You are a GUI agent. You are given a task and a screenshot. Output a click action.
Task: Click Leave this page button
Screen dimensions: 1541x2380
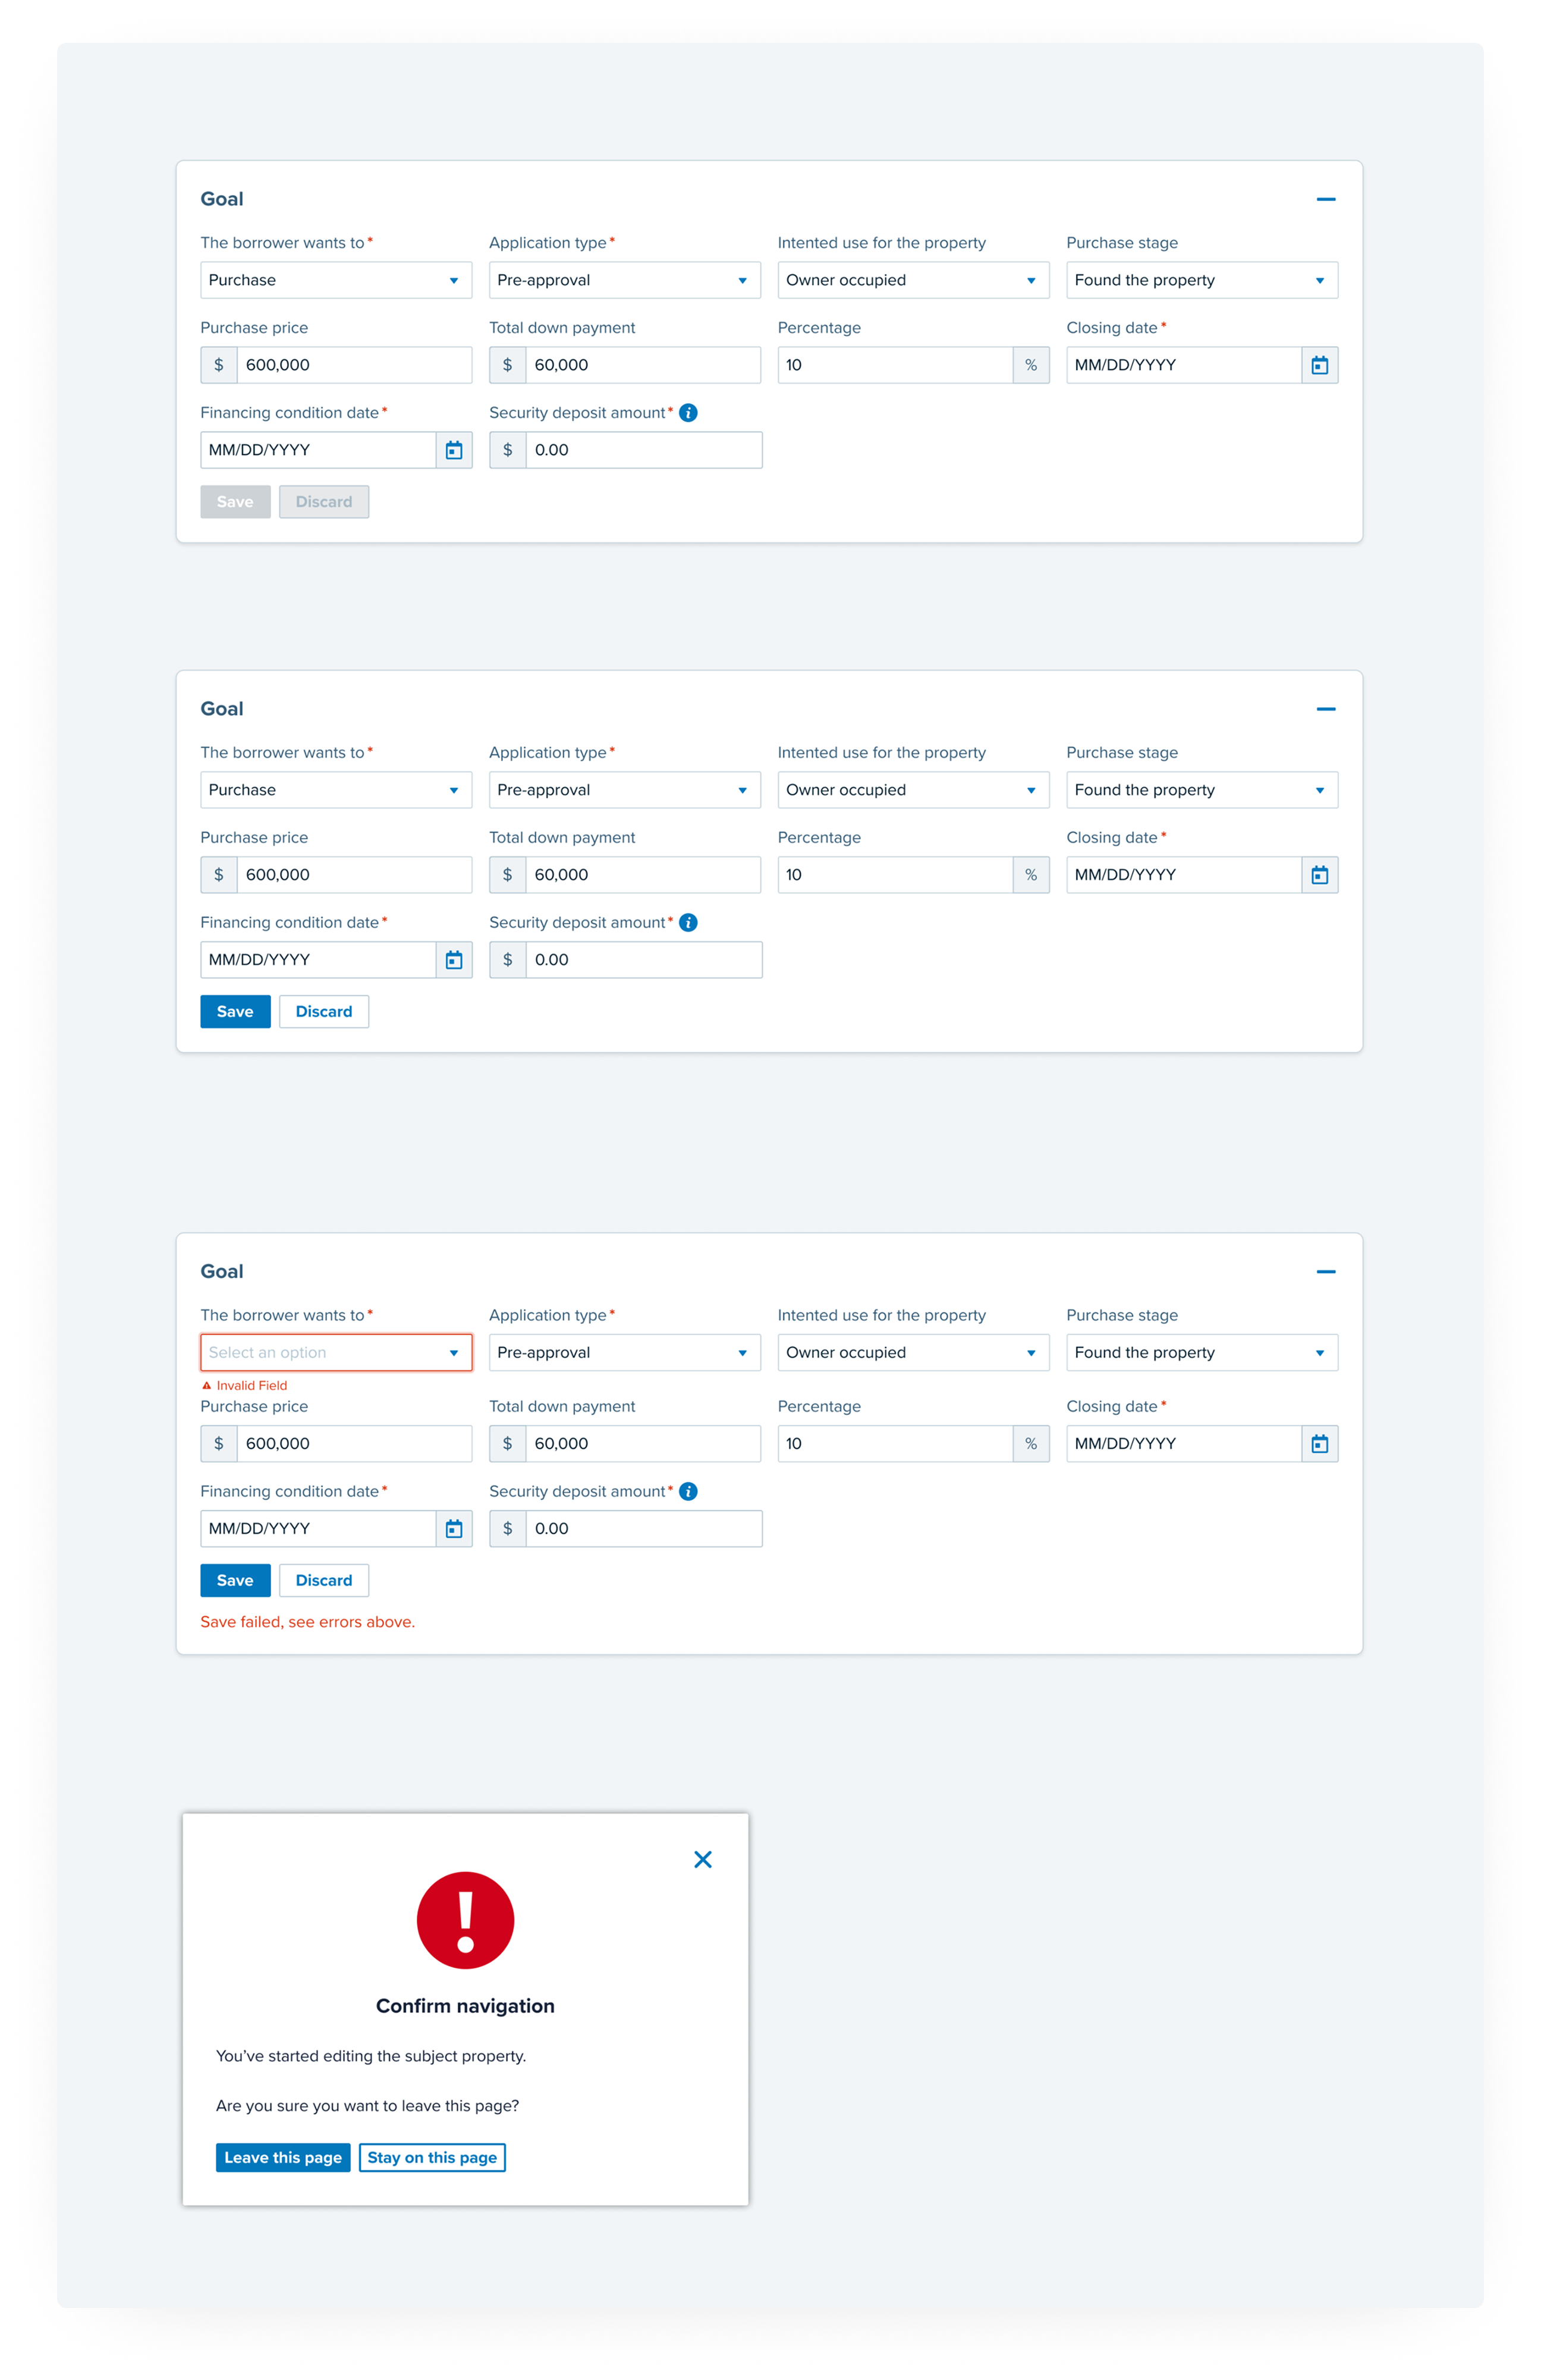tap(283, 2157)
